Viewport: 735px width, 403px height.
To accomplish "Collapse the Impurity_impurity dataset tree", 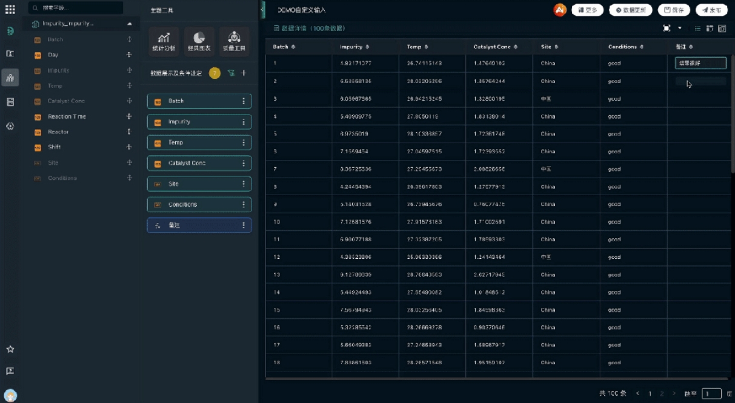I will click(x=129, y=24).
